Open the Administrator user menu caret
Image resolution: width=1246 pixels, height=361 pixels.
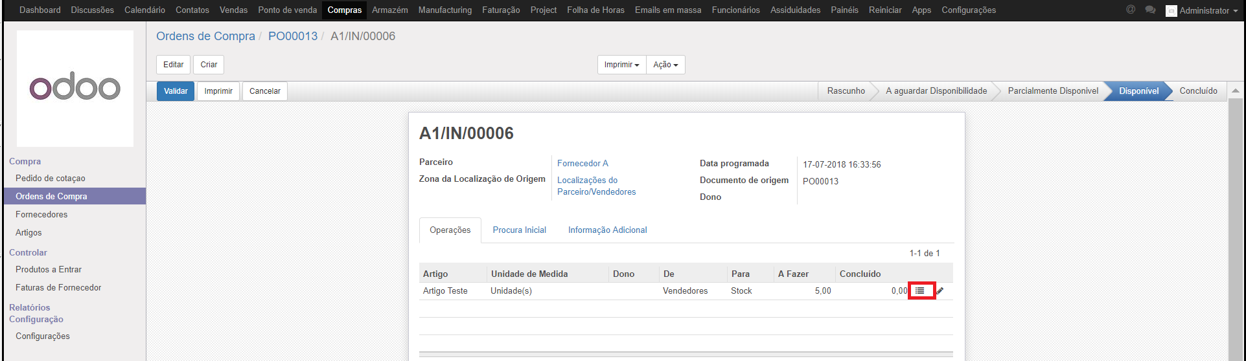tap(1236, 11)
